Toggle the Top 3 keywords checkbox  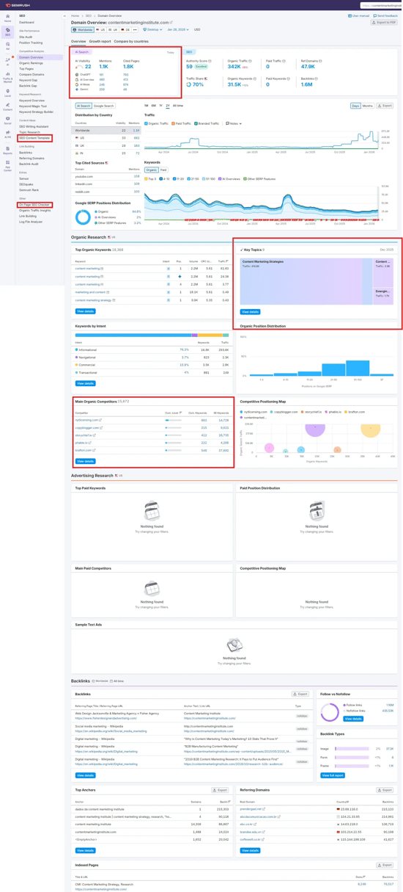[x=147, y=178]
